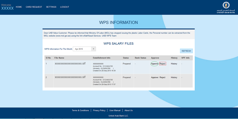
Task: Select the first .sif file name
Action: tap(70, 64)
